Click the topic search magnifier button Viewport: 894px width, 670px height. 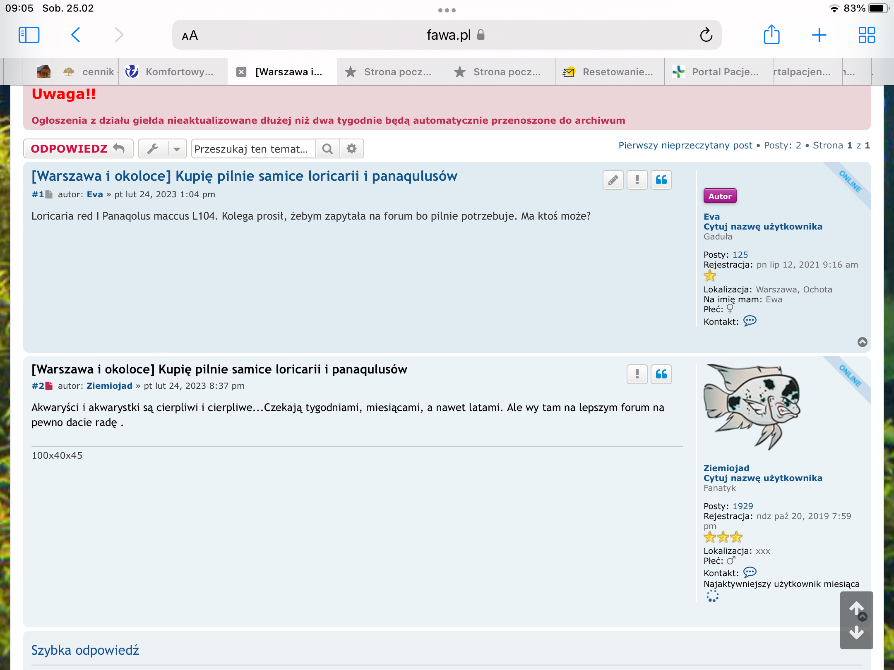point(327,149)
